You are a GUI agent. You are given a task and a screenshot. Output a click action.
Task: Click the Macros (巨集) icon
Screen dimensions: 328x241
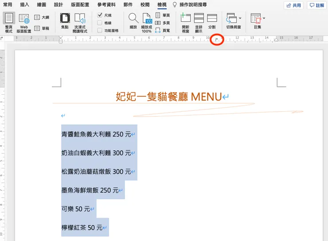256,19
